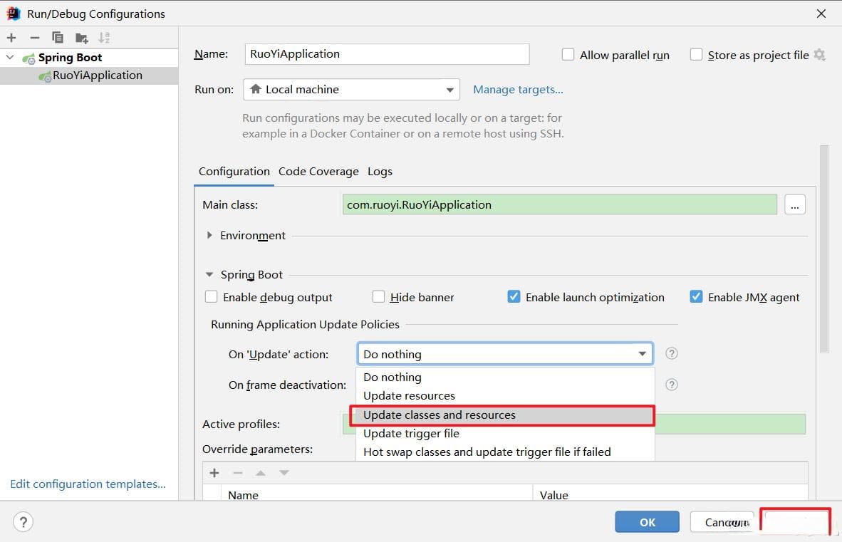The width and height of the screenshot is (842, 542).
Task: Add an override parameter row
Action: [214, 473]
